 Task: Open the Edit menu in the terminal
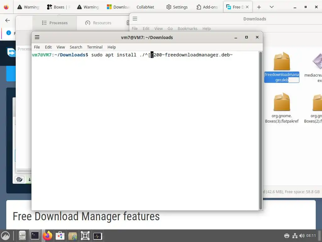click(x=48, y=47)
